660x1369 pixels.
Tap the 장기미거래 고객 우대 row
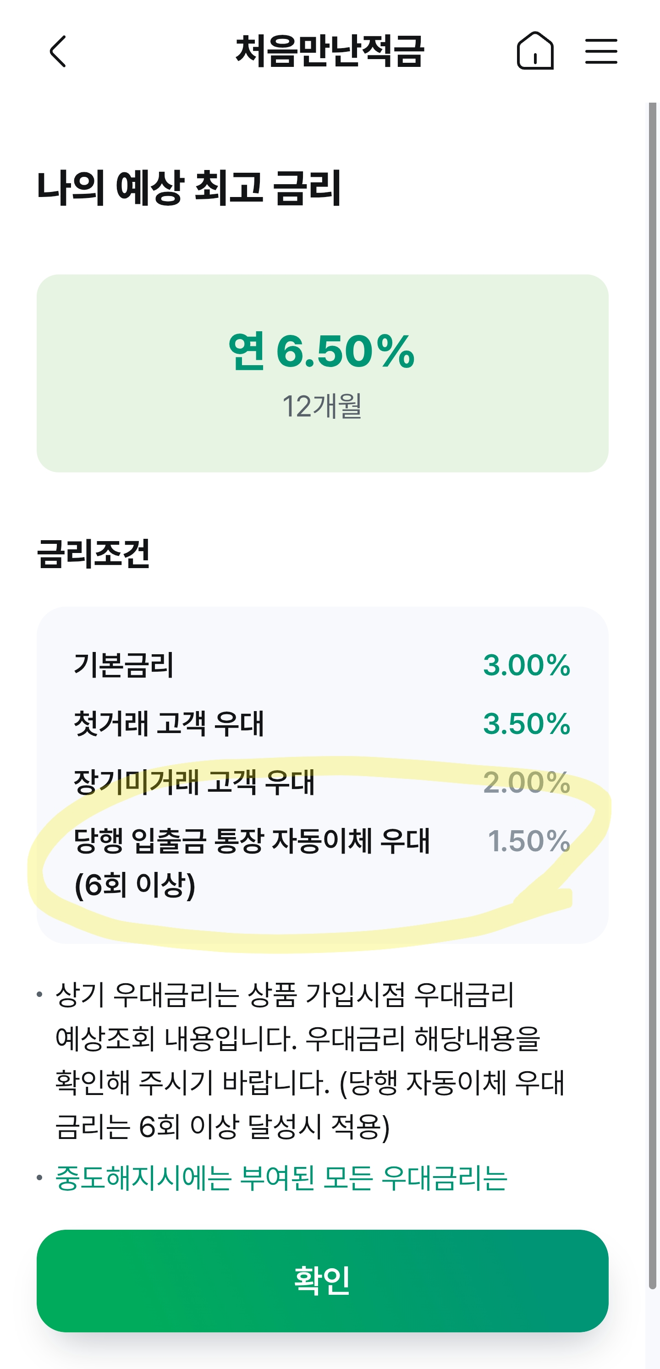pos(322,782)
